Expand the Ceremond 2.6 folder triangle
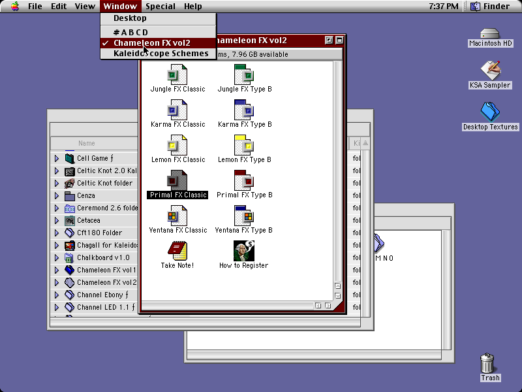Image resolution: width=522 pixels, height=392 pixels. [57, 208]
